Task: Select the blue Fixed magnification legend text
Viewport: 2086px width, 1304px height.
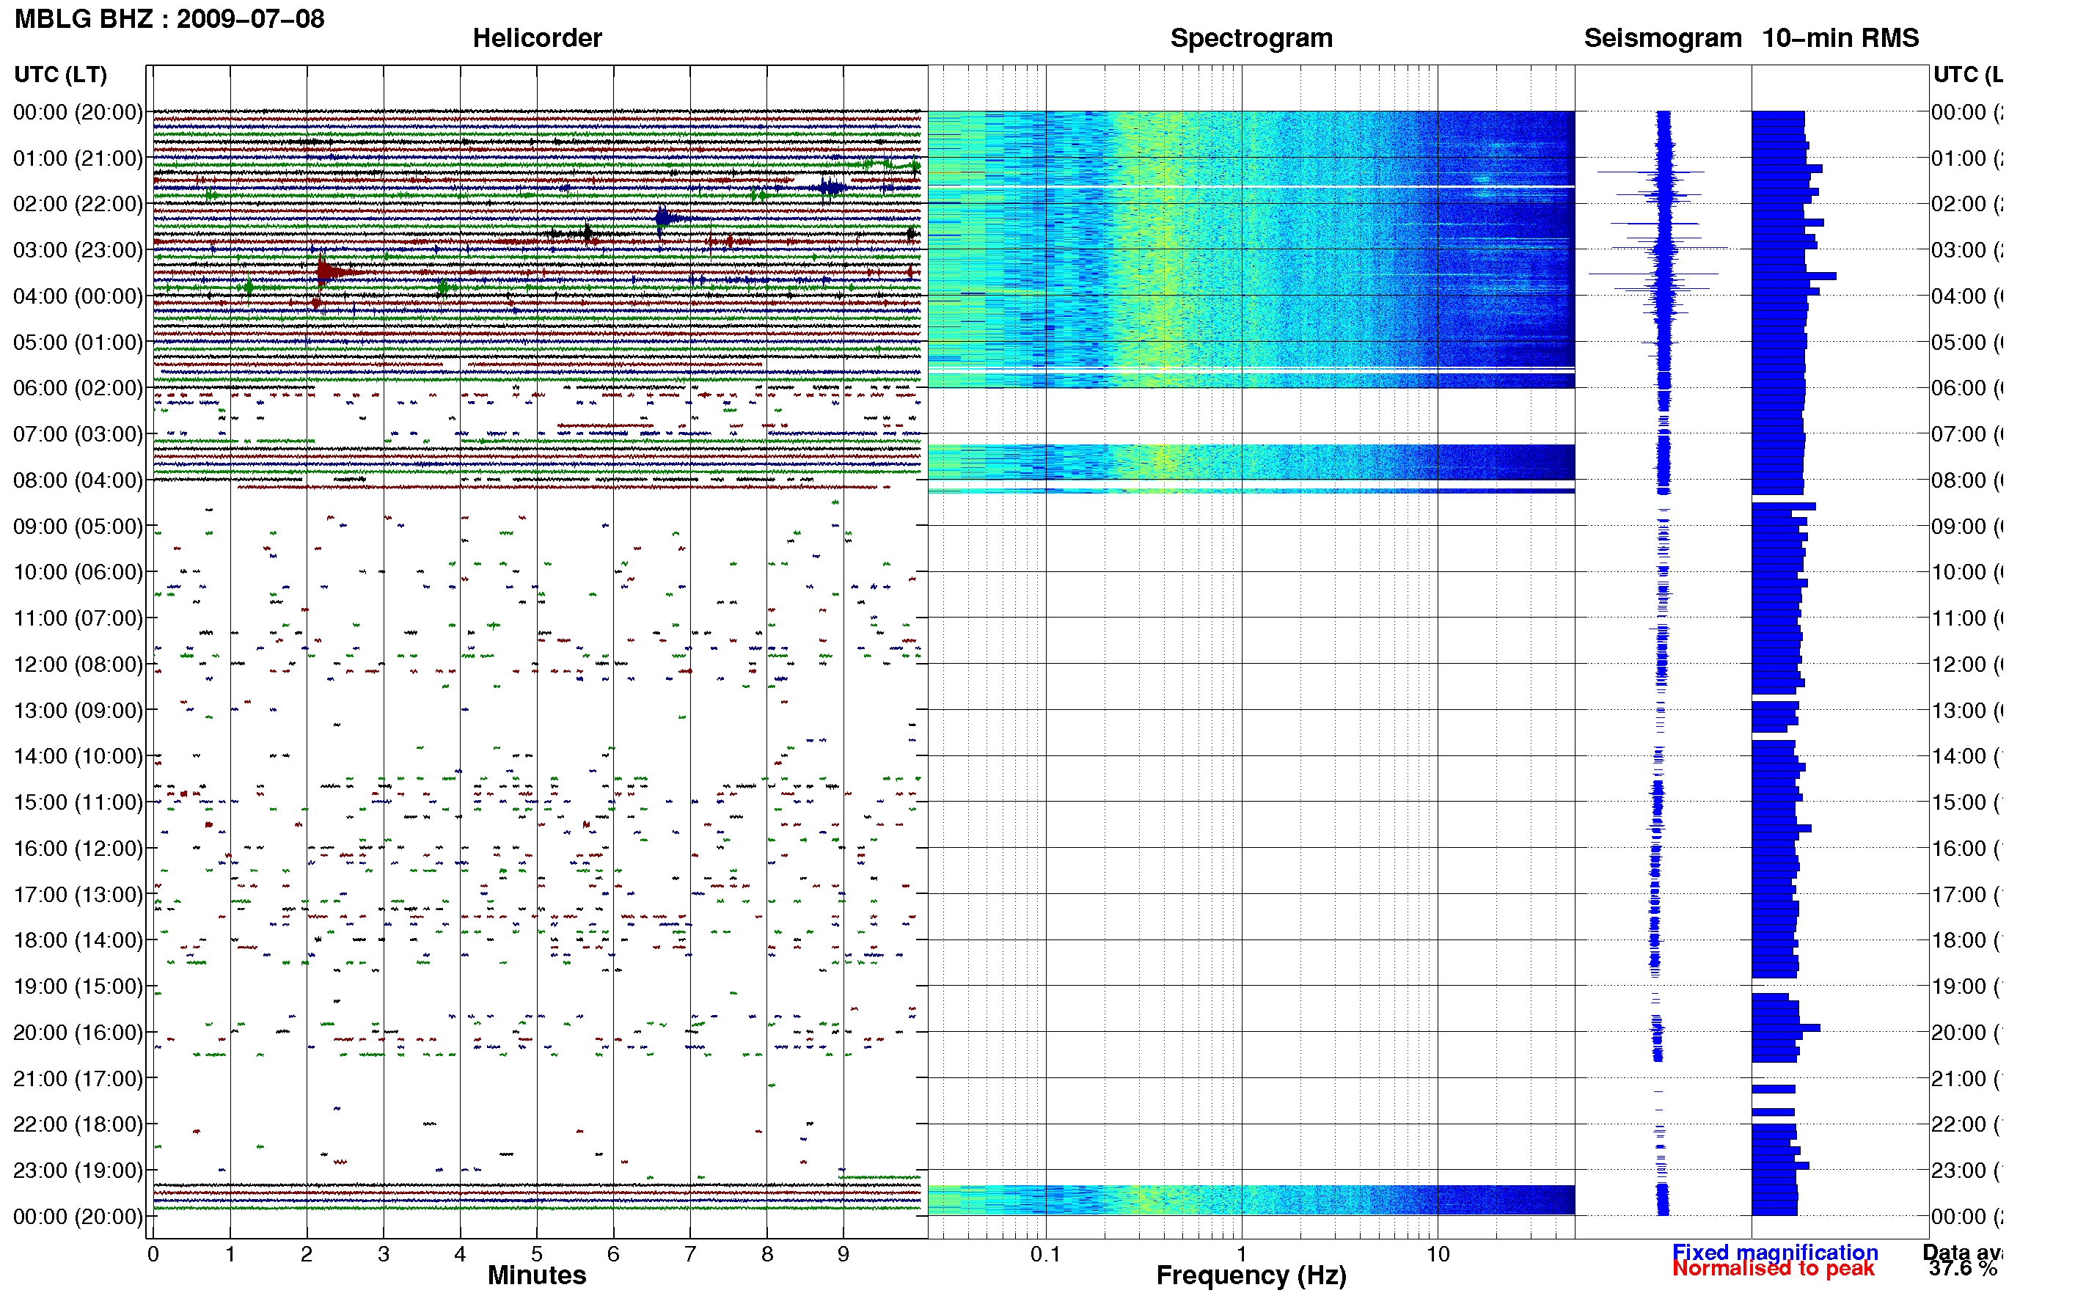Action: click(x=1775, y=1252)
